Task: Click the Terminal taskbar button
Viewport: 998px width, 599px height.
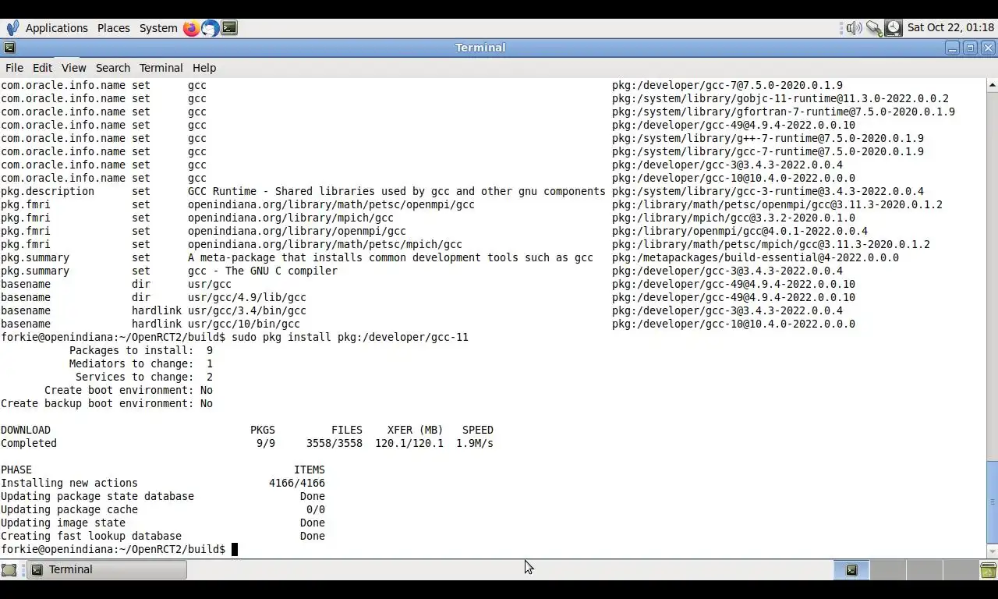Action: [x=108, y=570]
